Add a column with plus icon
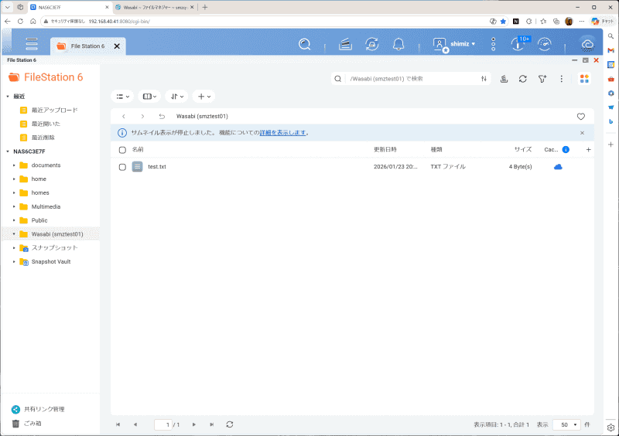 point(588,149)
